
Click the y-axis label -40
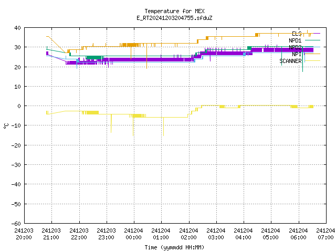[16, 184]
